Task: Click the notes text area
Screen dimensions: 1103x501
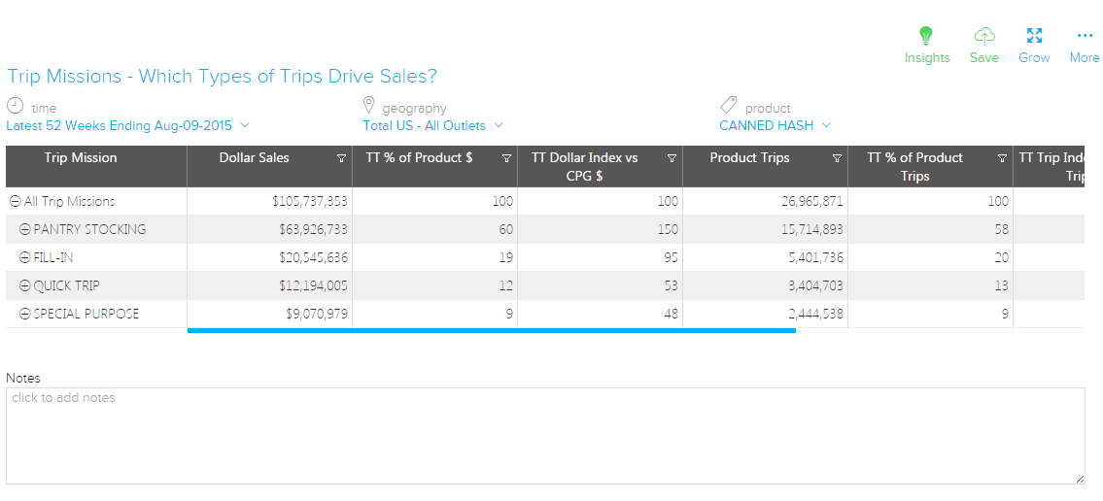Action: point(544,436)
